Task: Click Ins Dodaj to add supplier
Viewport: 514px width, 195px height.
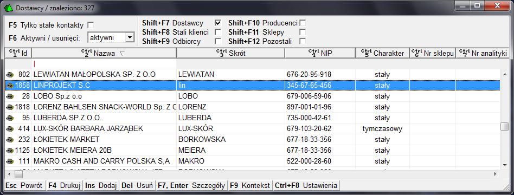Action: (101, 185)
